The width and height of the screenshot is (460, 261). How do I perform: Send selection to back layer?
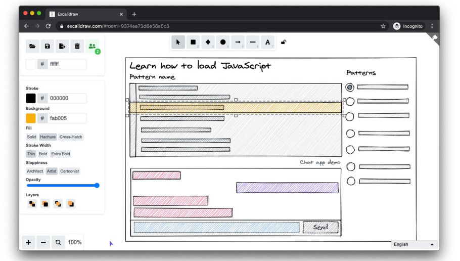pyautogui.click(x=32, y=204)
